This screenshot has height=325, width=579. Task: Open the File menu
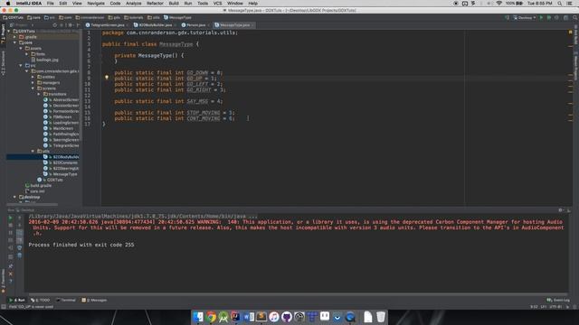point(50,4)
